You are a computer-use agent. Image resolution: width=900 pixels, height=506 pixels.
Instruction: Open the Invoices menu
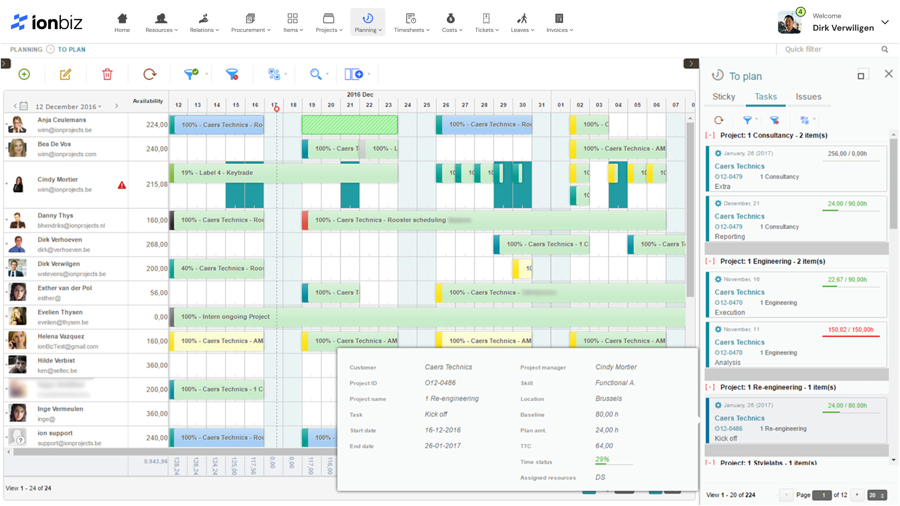click(x=559, y=22)
